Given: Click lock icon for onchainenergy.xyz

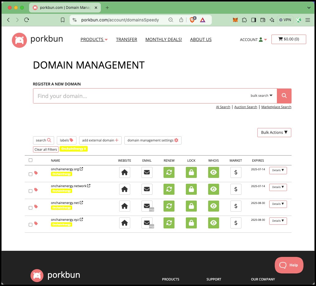Looking at the screenshot, I should coord(191,223).
